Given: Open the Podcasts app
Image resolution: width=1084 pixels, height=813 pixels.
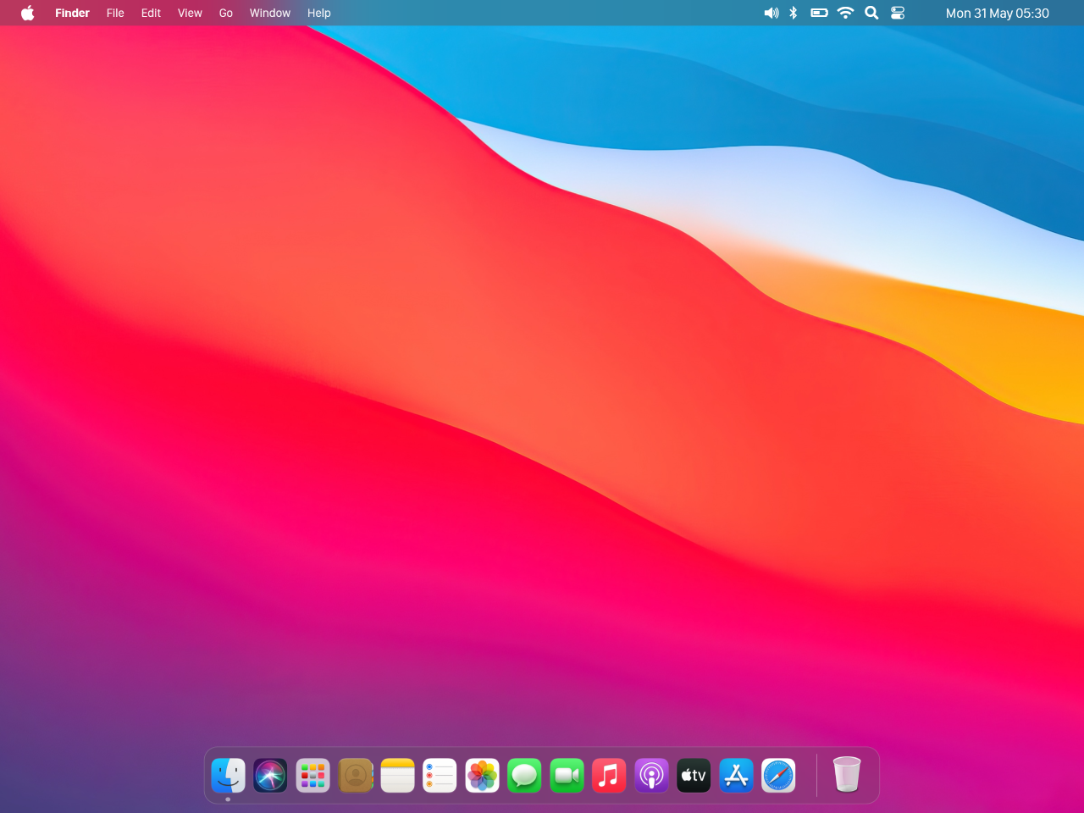Looking at the screenshot, I should pyautogui.click(x=651, y=775).
